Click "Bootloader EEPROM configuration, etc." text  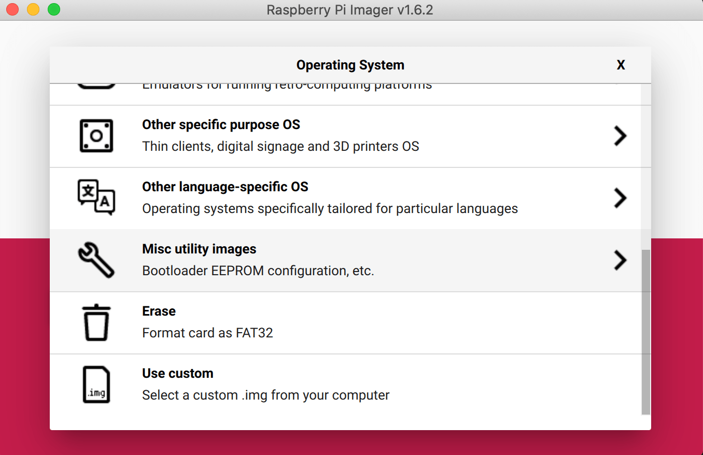point(258,271)
